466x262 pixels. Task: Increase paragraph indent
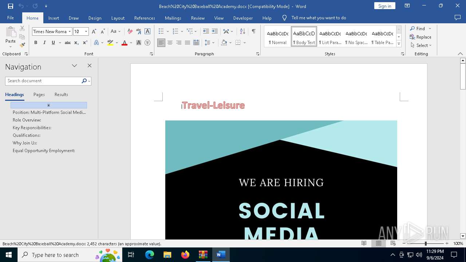click(215, 32)
